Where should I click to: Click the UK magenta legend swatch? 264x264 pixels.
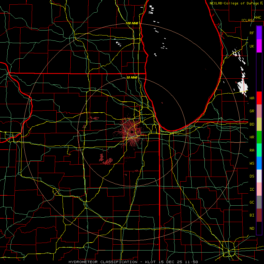pyautogui.click(x=259, y=46)
